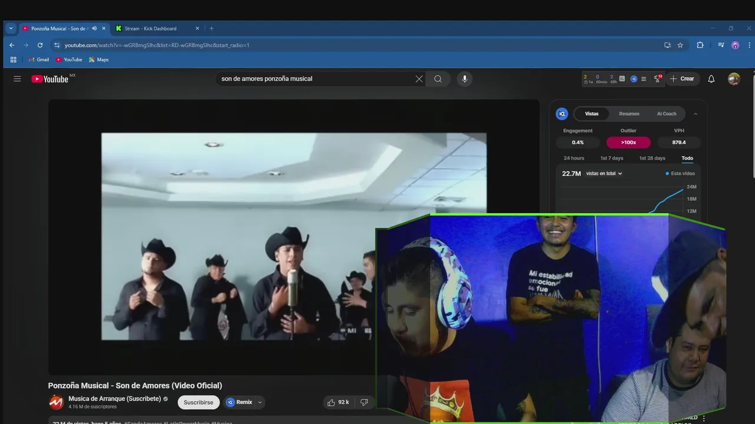Select the Vistas tab
This screenshot has width=755, height=424.
click(592, 114)
